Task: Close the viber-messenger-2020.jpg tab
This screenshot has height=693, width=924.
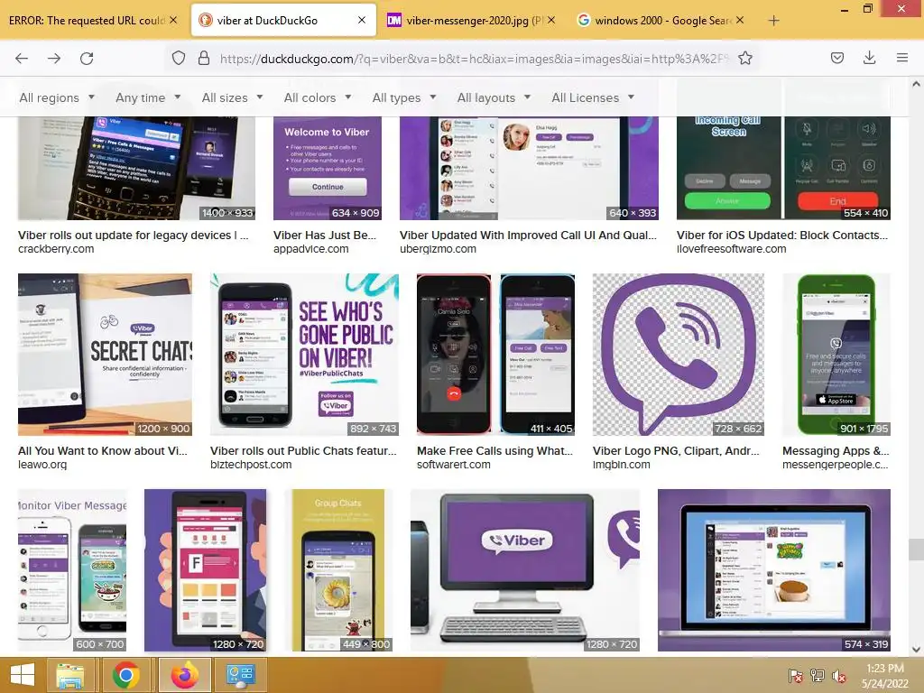Action: 551,20
